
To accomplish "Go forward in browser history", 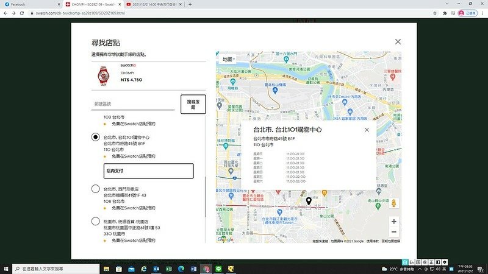I will click(13, 13).
